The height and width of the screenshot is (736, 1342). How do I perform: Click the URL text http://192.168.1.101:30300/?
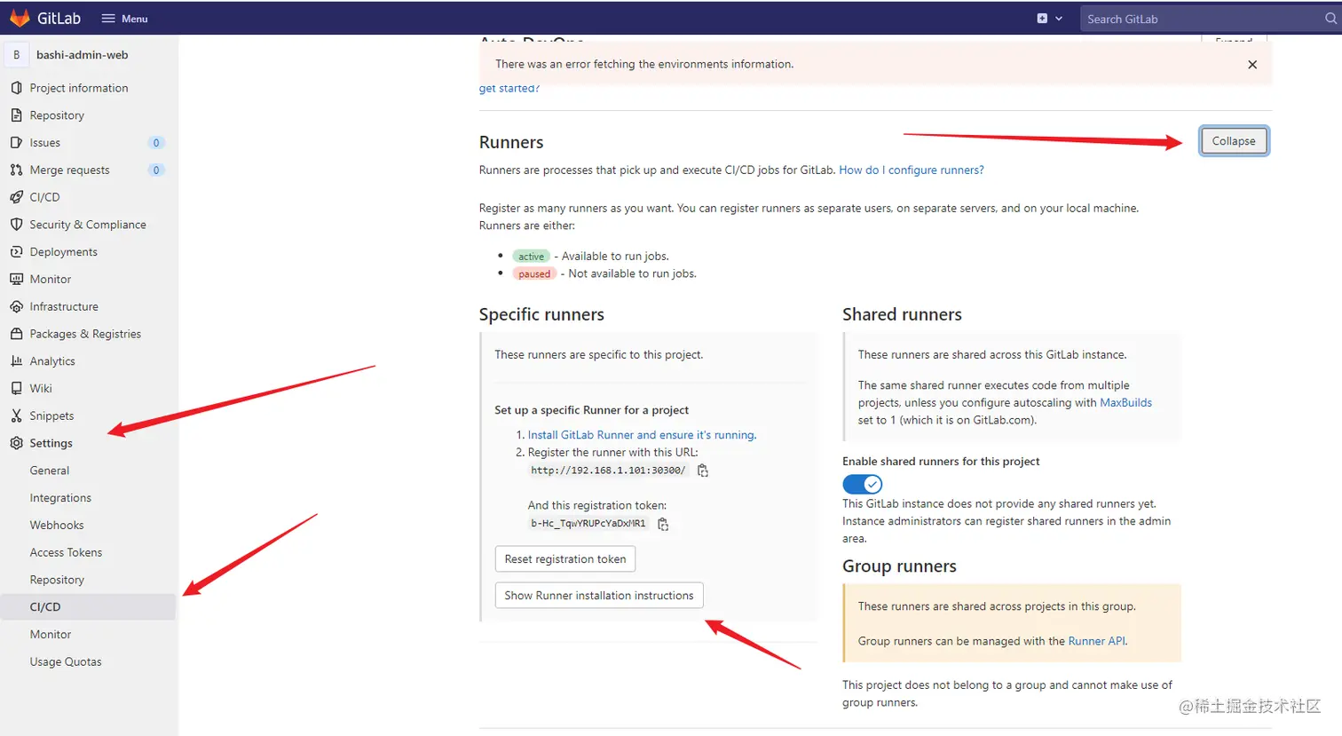608,471
